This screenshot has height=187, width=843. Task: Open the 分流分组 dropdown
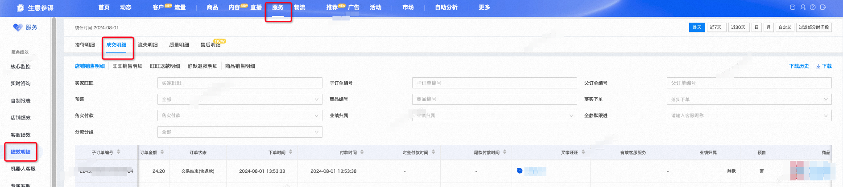coord(240,132)
